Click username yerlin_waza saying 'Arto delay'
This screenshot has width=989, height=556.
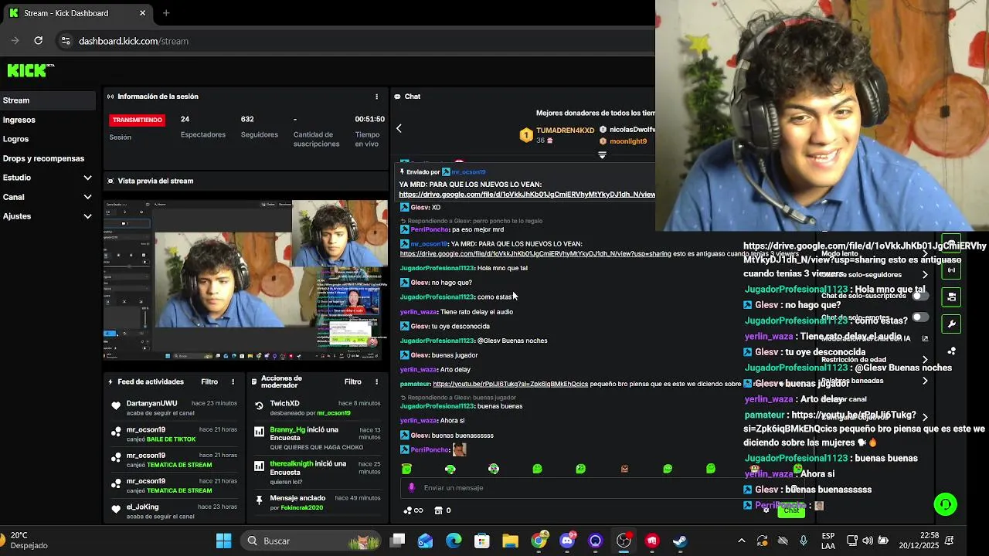click(418, 370)
